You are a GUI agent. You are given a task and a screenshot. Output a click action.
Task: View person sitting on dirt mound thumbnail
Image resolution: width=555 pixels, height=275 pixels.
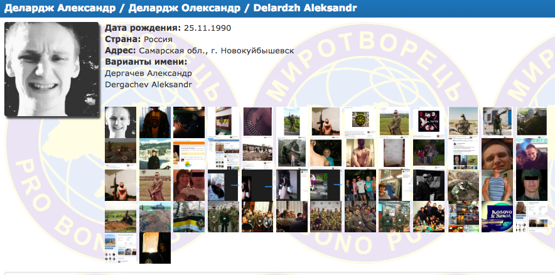pyautogui.click(x=121, y=217)
